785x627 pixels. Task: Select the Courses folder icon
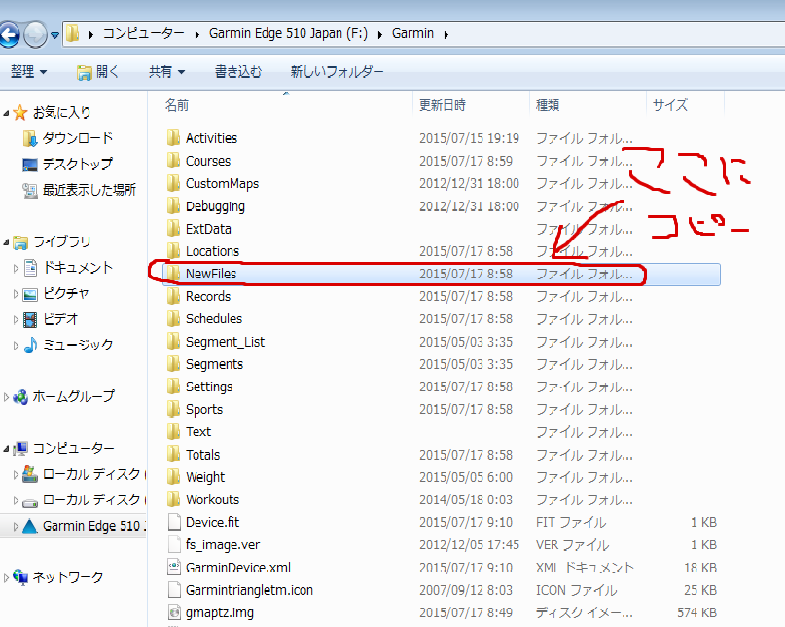pyautogui.click(x=173, y=161)
